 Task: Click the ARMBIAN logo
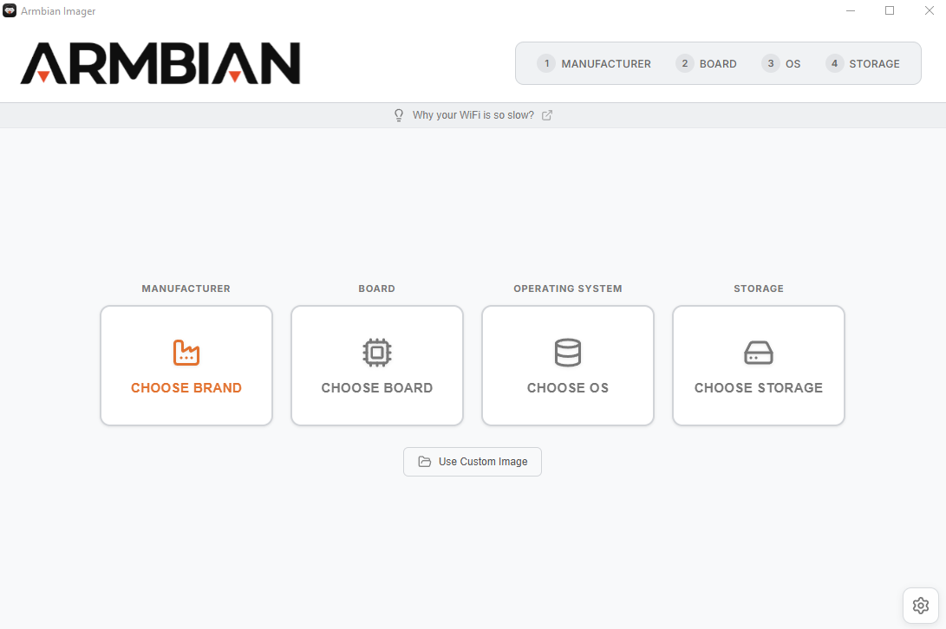160,63
